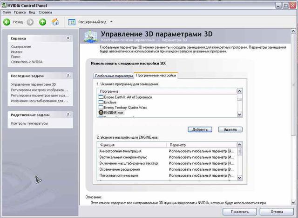Select the ENGINE.exe row text
Screen dimensions: 298x218
point(114,113)
